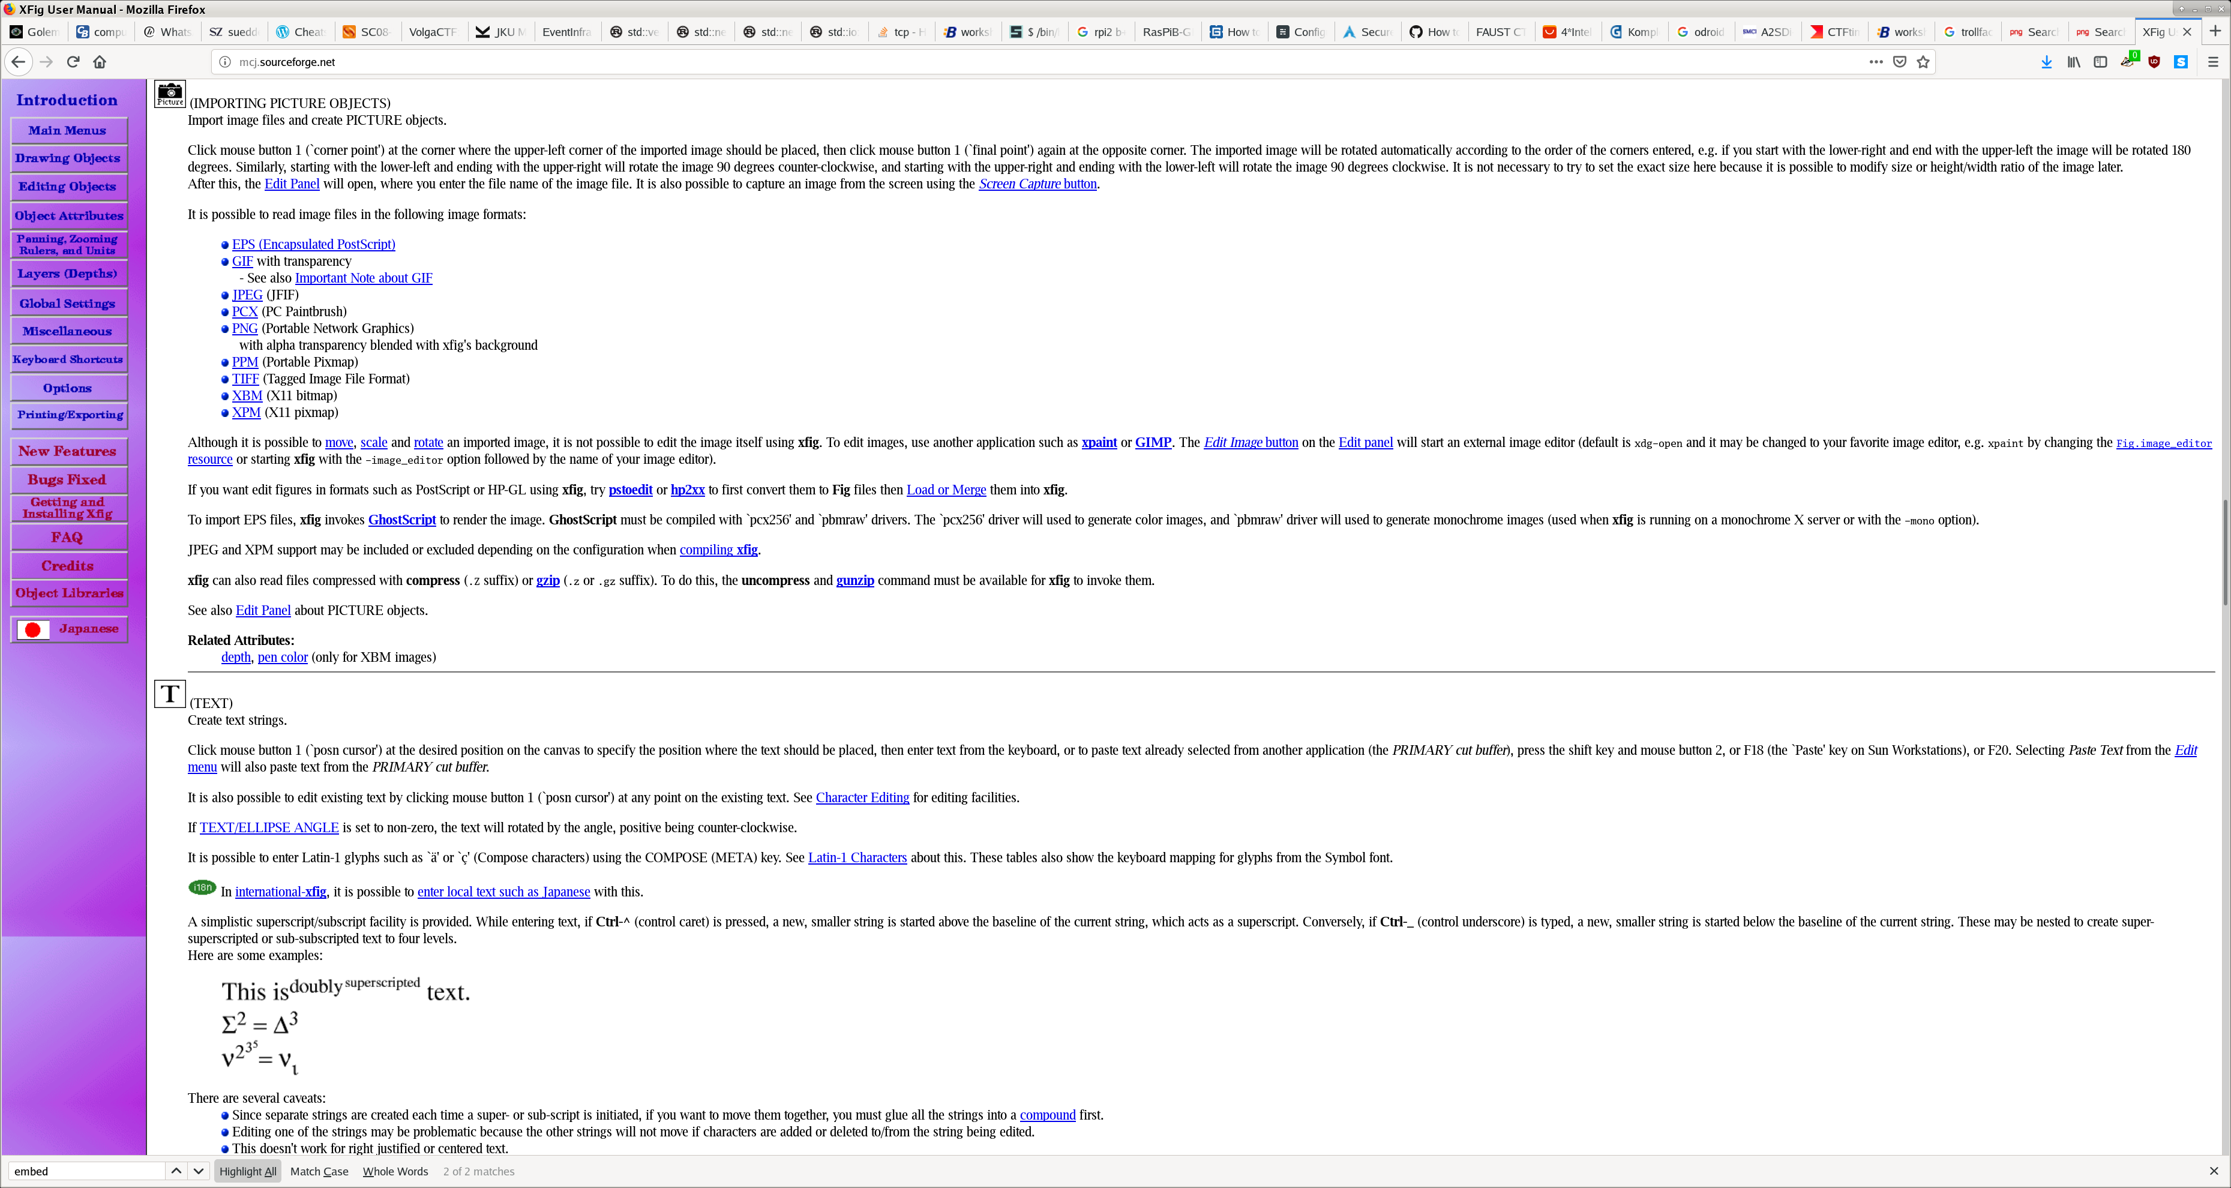Save page to Pocket
This screenshot has width=2231, height=1188.
tap(1899, 61)
